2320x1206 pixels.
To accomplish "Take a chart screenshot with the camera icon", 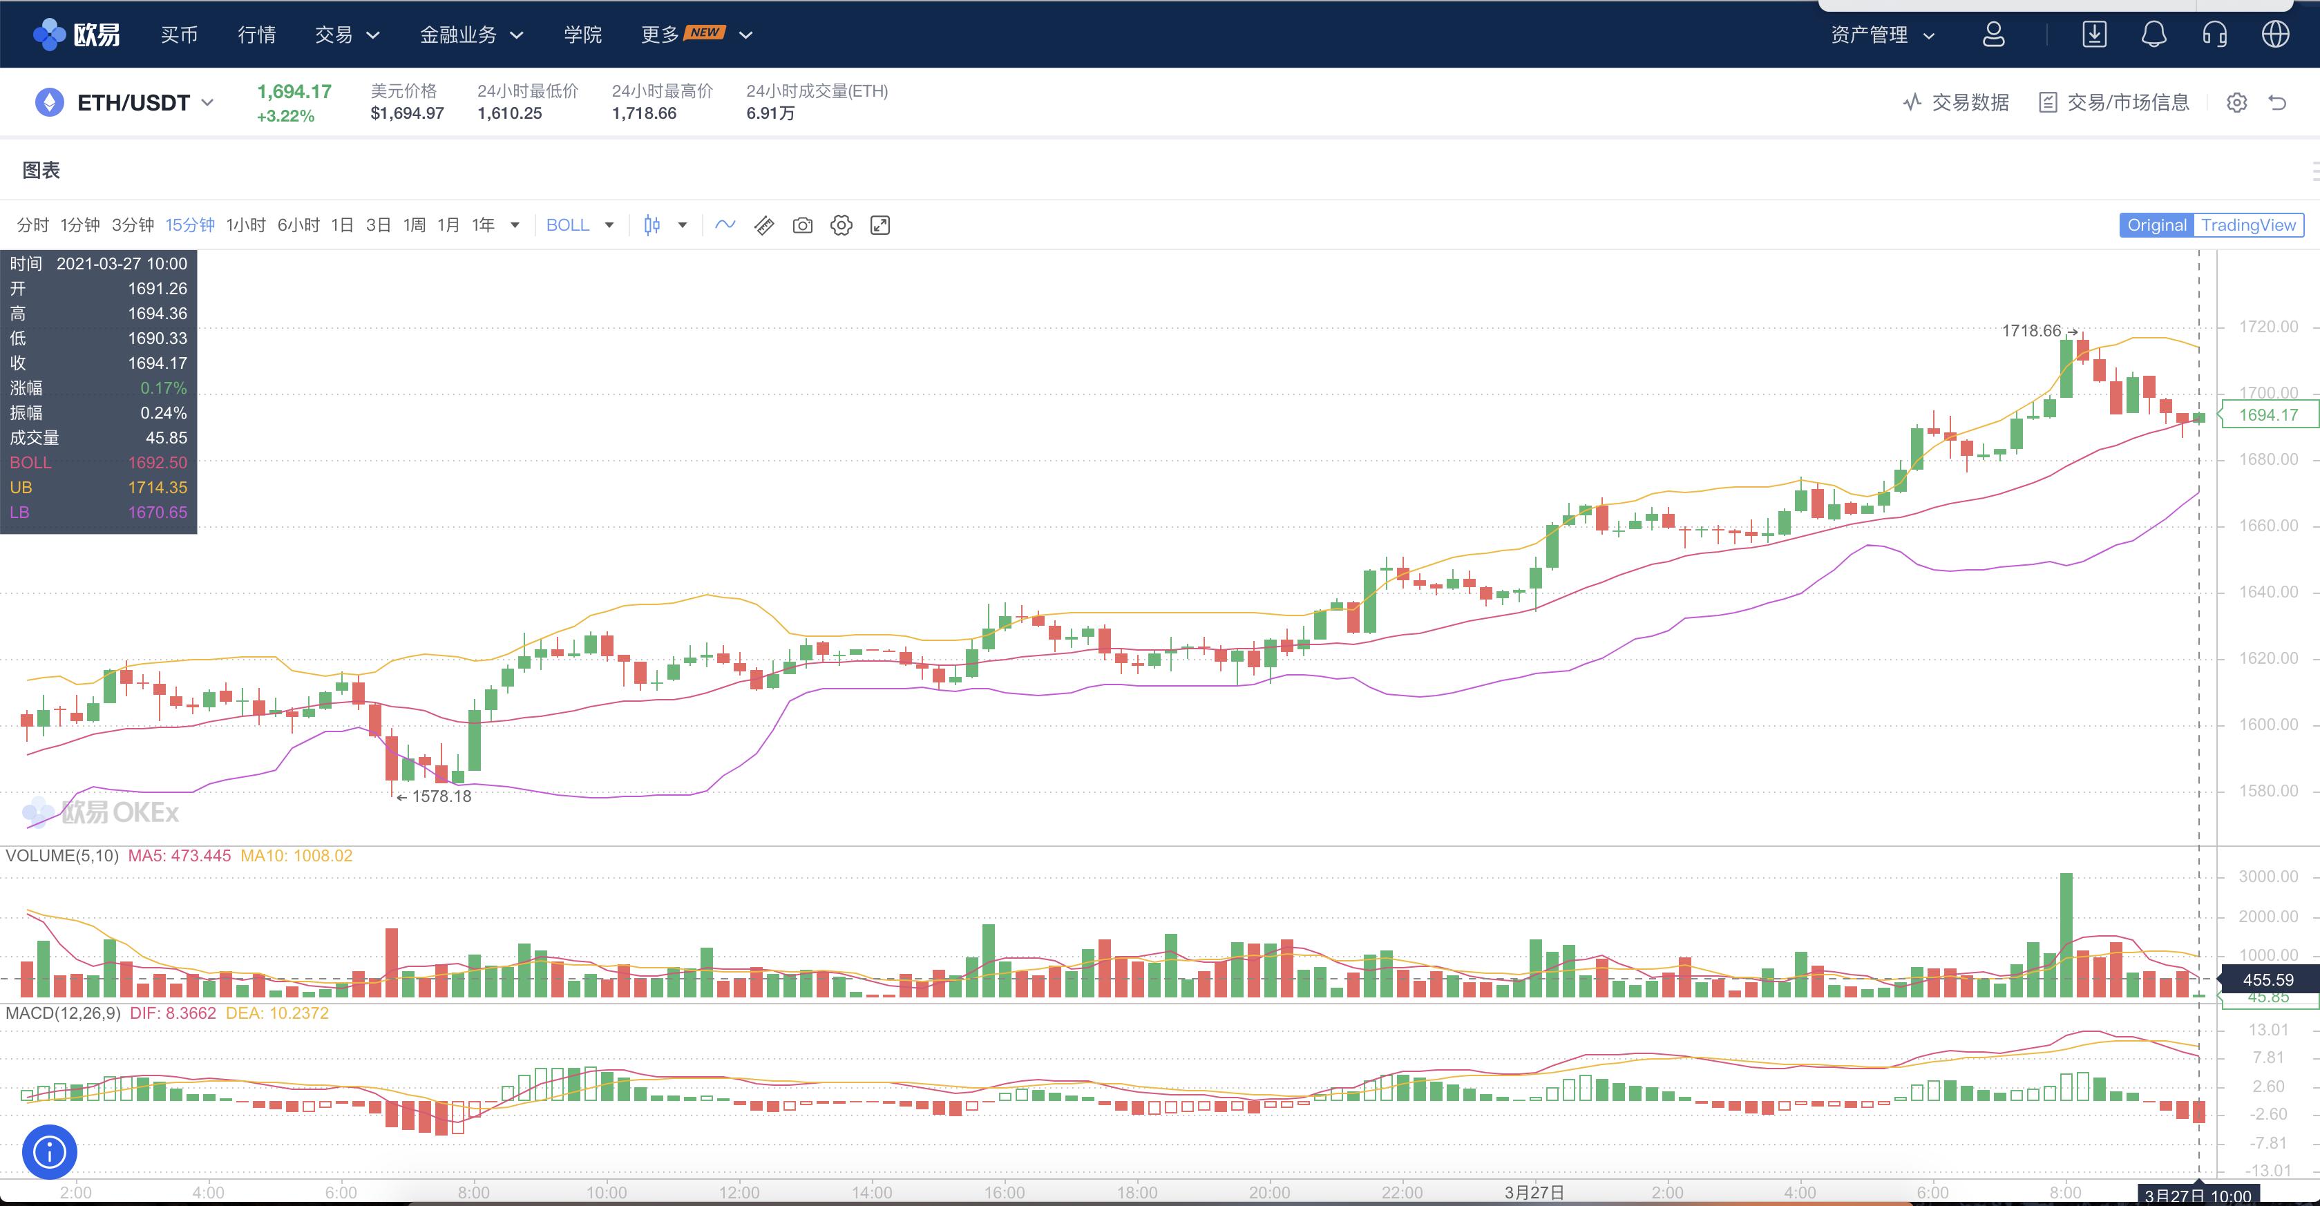I will pos(802,225).
